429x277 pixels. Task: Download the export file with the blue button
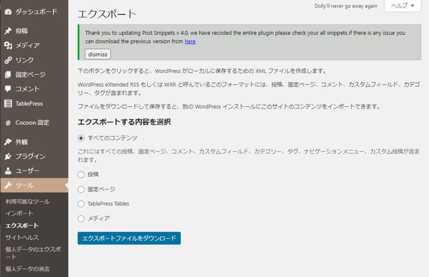[x=129, y=238]
